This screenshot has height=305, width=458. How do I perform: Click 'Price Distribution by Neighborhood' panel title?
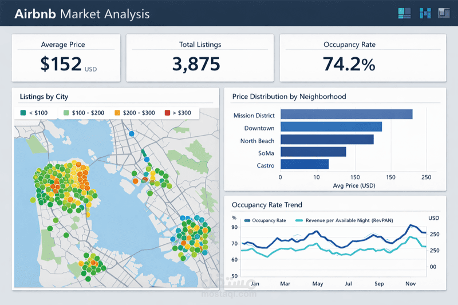(x=289, y=97)
